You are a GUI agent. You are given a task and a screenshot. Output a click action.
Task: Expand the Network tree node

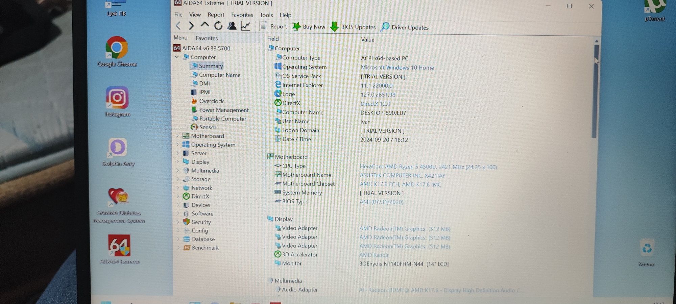(x=177, y=188)
